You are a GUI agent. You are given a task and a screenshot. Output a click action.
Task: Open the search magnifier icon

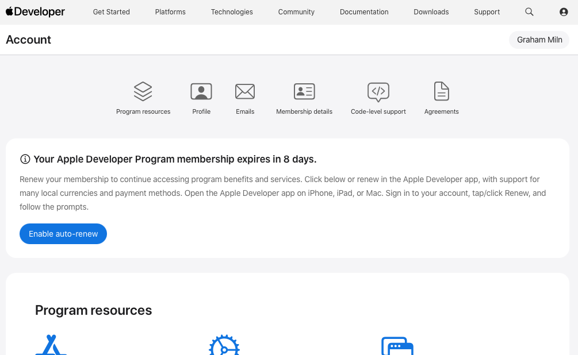coord(529,12)
